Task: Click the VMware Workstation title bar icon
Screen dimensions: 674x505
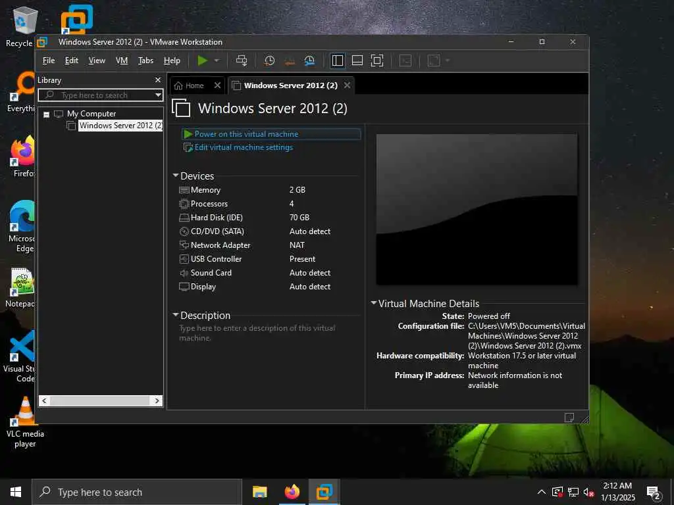Action: tap(42, 42)
